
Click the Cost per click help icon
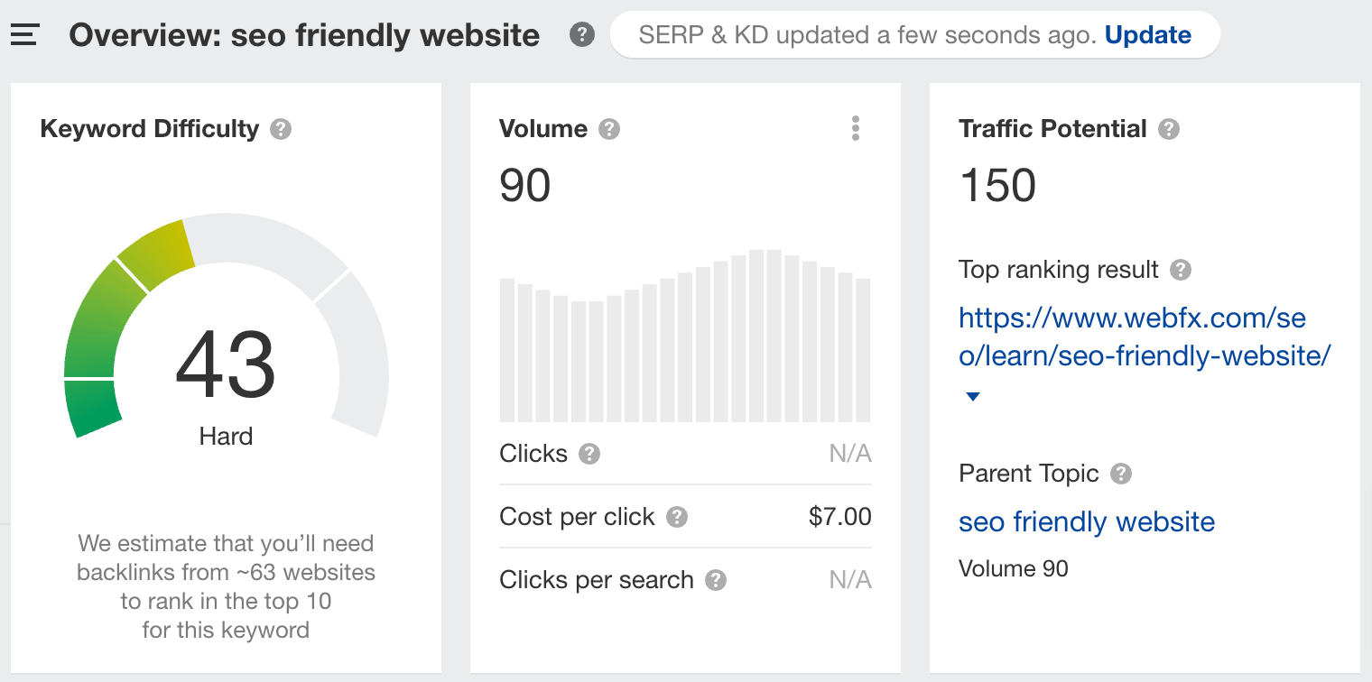pyautogui.click(x=676, y=517)
